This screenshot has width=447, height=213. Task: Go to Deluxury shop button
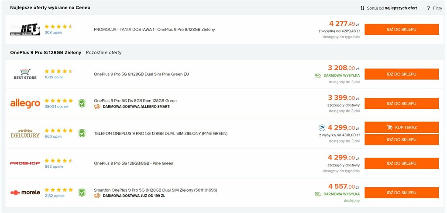402,140
